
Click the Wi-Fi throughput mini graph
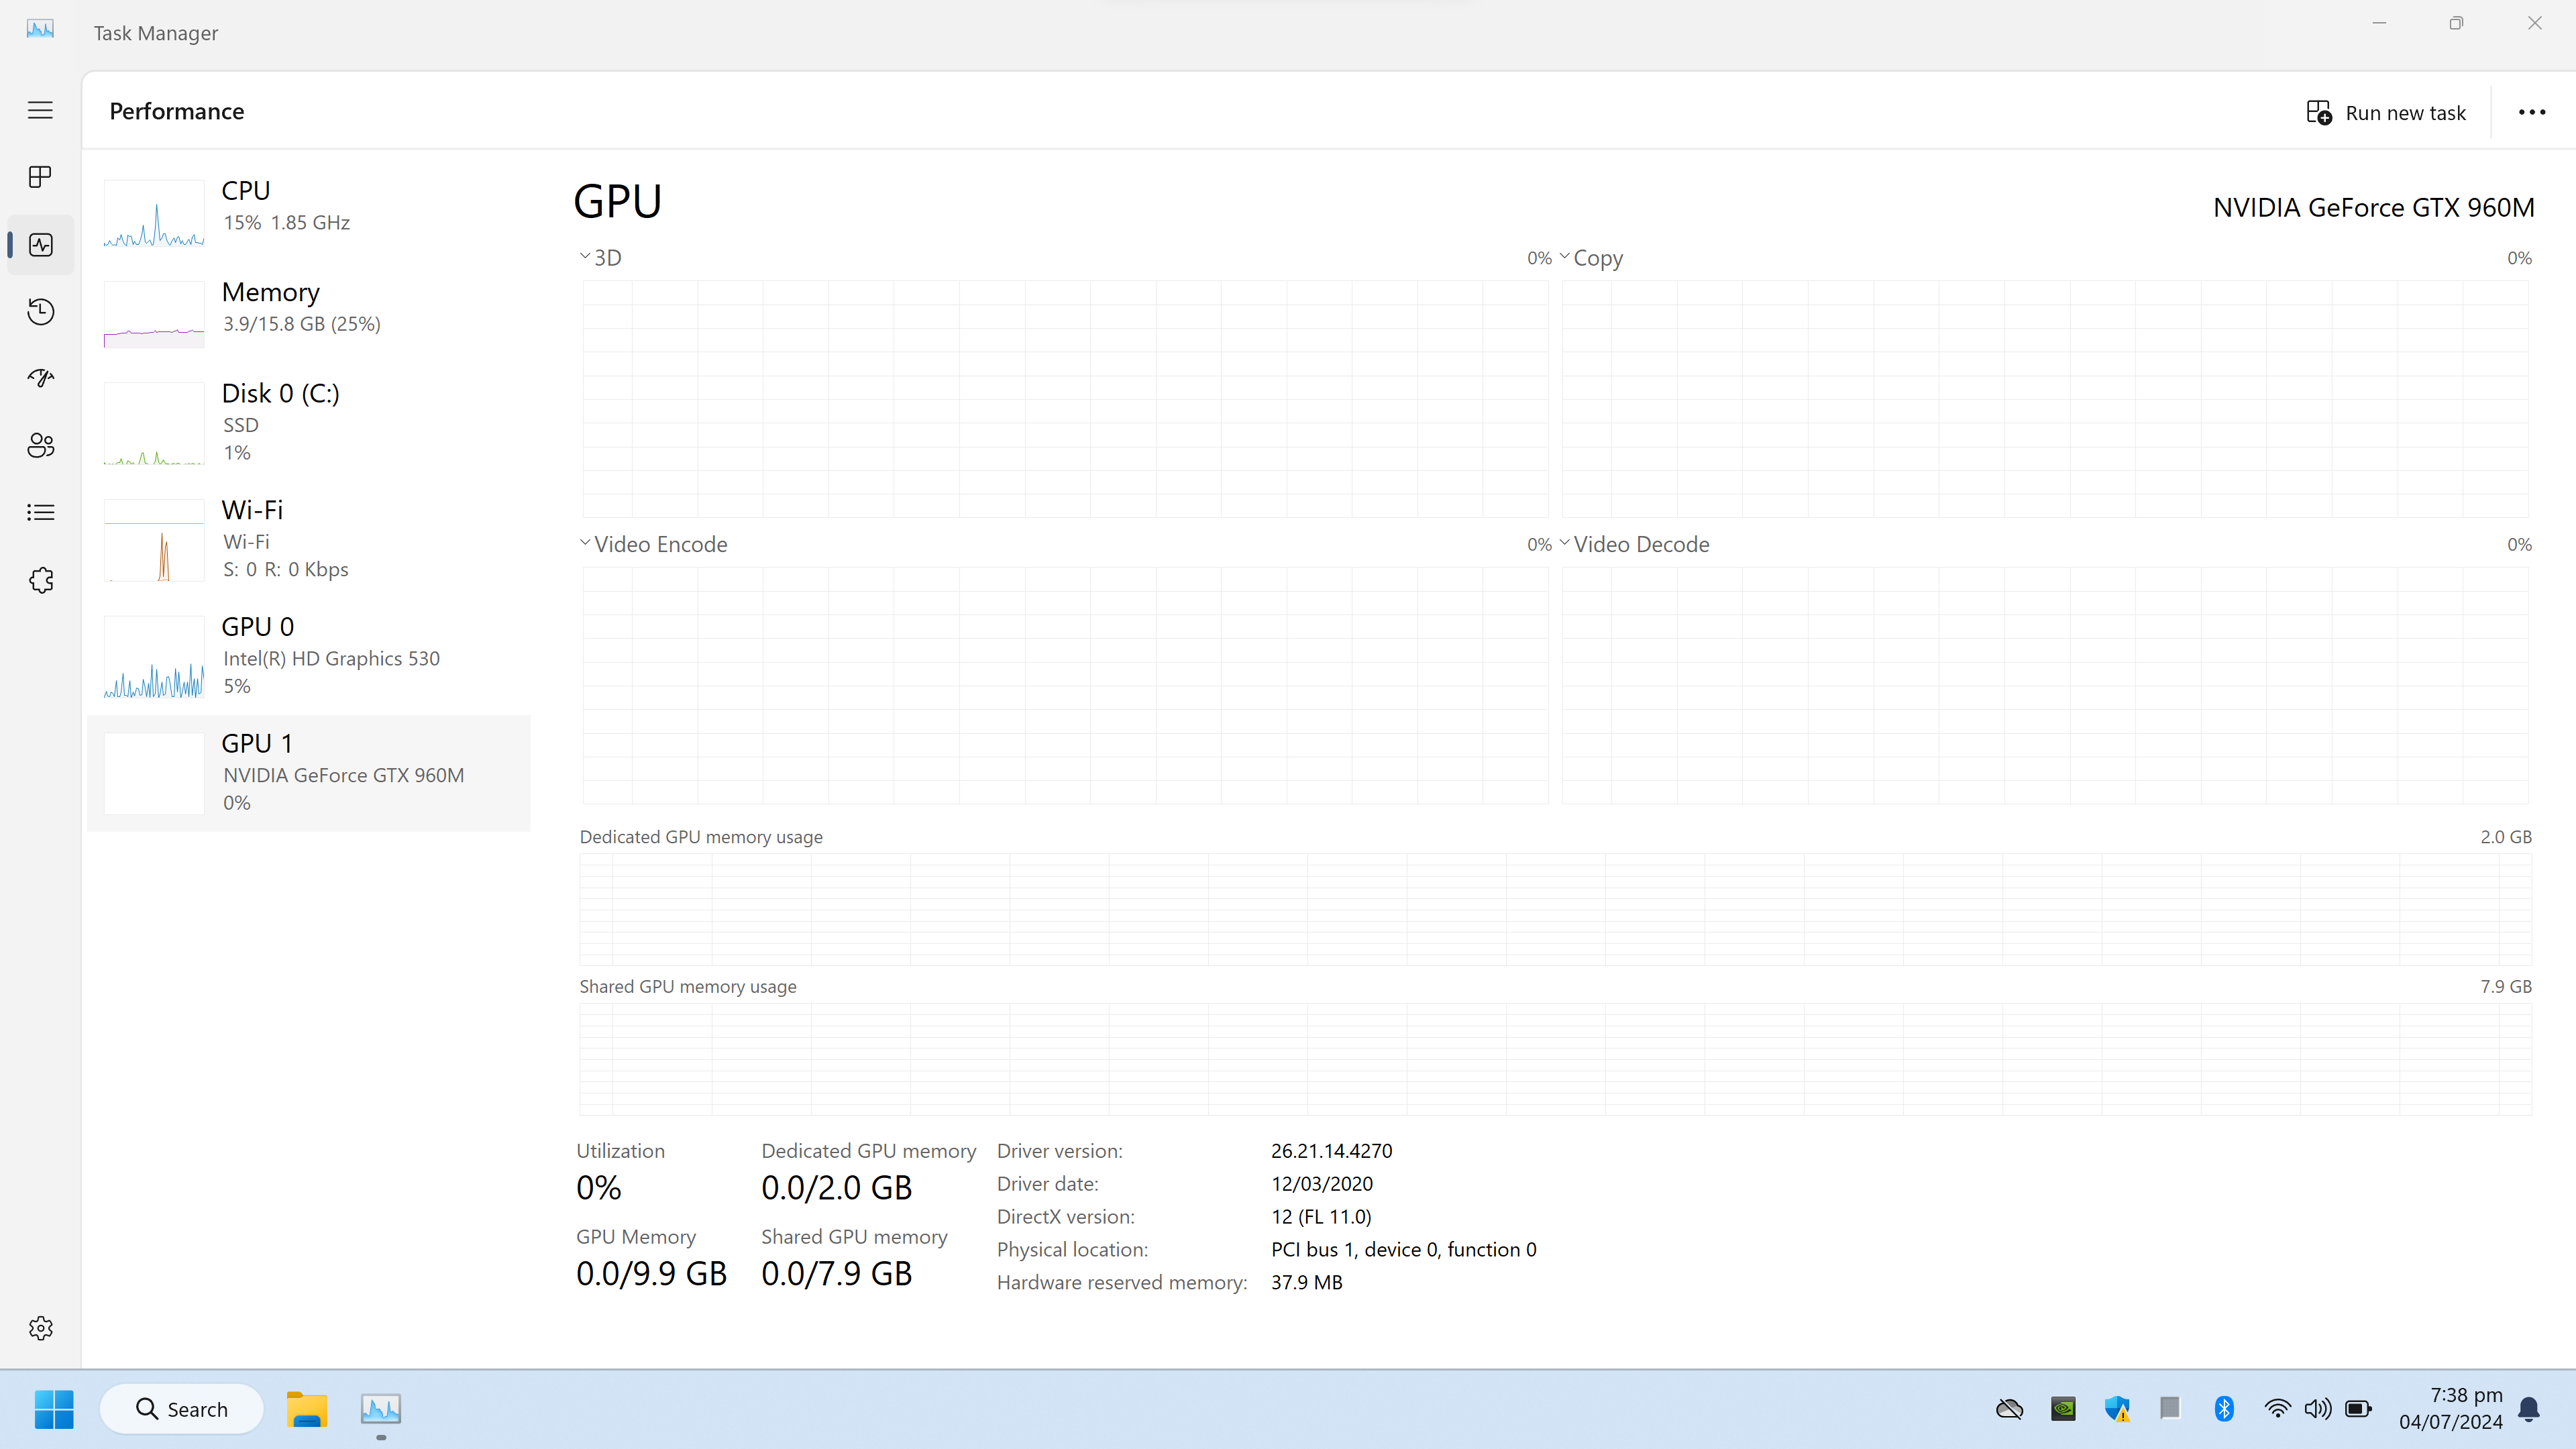154,540
